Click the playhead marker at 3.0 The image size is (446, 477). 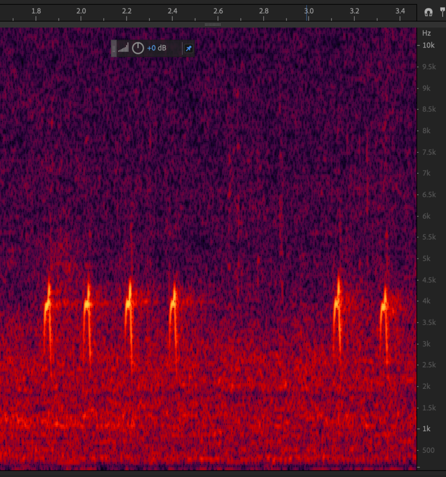click(x=306, y=12)
